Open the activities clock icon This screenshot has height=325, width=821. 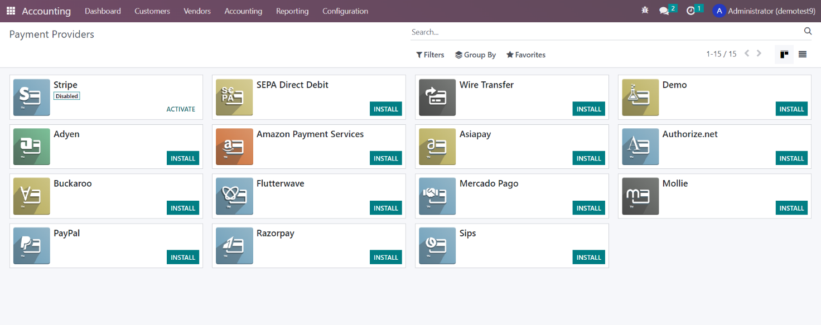click(x=690, y=11)
